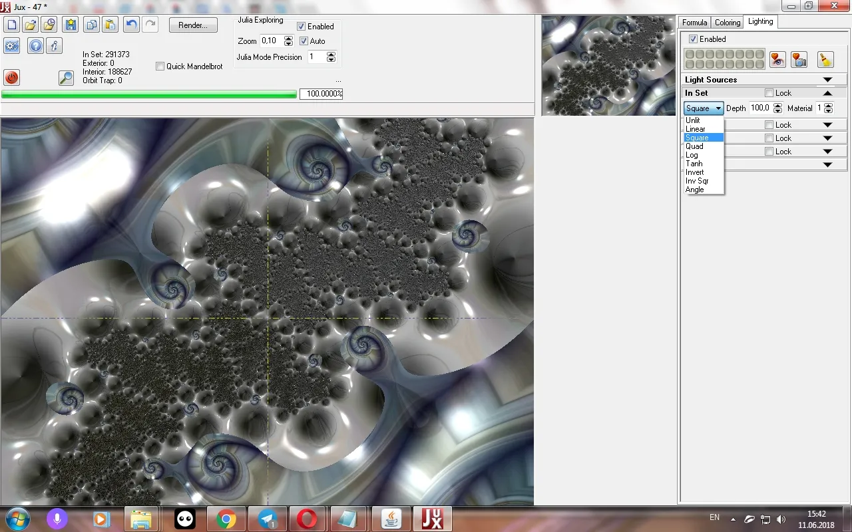Enable the Quick Mandelbrot checkbox
Image resolution: width=852 pixels, height=532 pixels.
click(160, 66)
